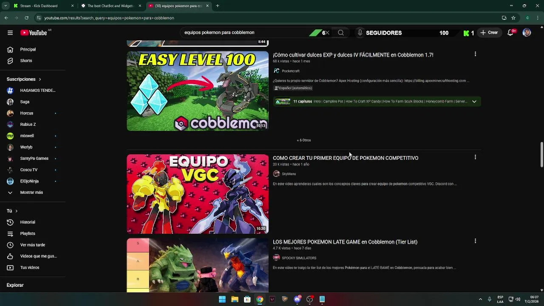Viewport: 544px width, 306px height.
Task: Click Coscu TV channel avatar
Action: (10, 170)
